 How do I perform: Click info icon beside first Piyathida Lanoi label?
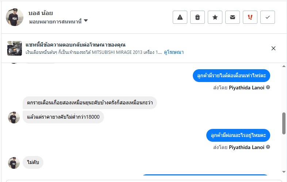(268, 88)
